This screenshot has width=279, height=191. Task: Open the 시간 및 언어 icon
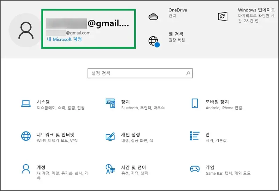[110, 169]
